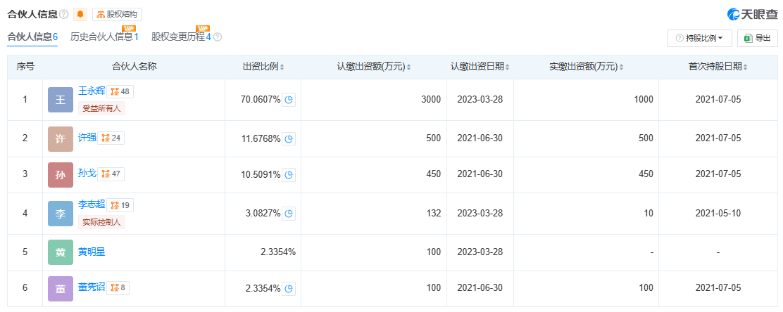Click help icon next to 股权变更历程 tab
Viewport: 783px width, 312px height.
218,37
